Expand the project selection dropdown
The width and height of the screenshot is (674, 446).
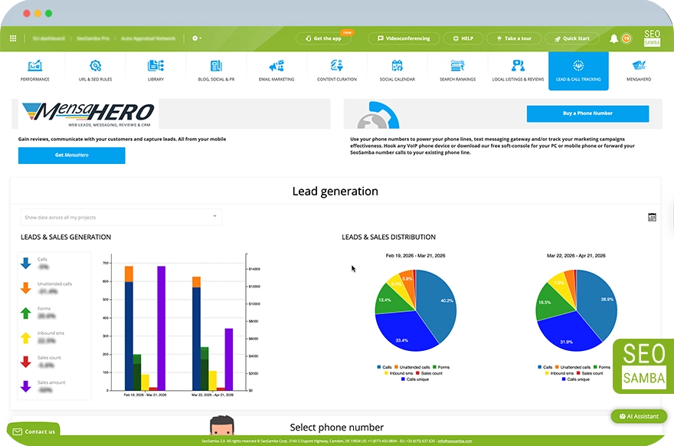(121, 217)
